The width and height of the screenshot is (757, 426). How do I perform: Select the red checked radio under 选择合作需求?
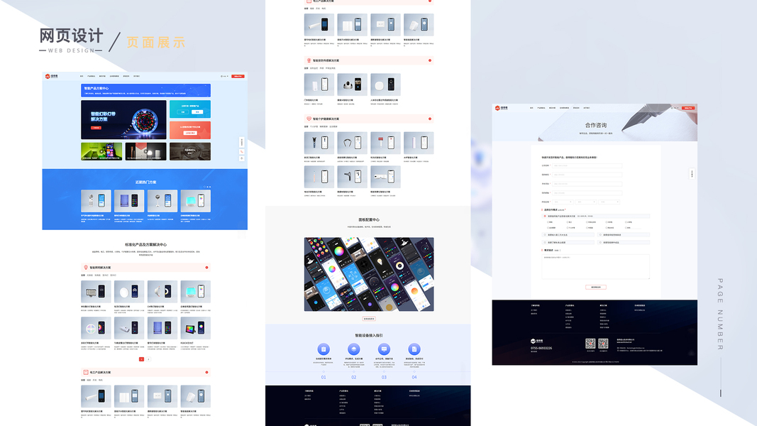click(x=545, y=217)
